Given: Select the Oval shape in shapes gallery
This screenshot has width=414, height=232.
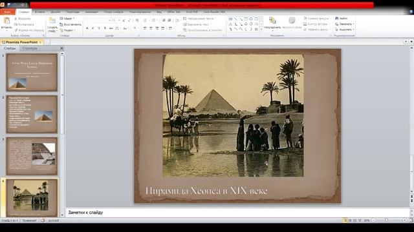Looking at the screenshot, I should point(251,19).
